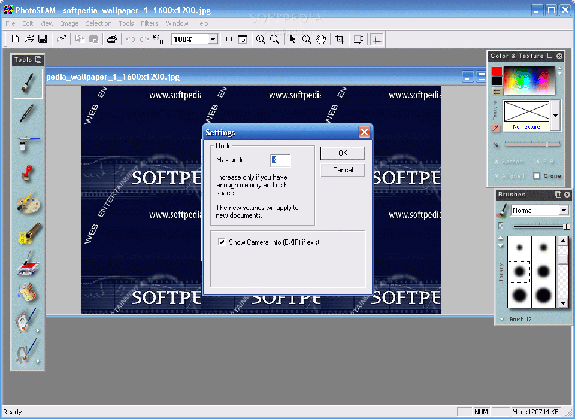
Task: Click the fit-to-window icon beside 1:1
Action: pos(243,40)
